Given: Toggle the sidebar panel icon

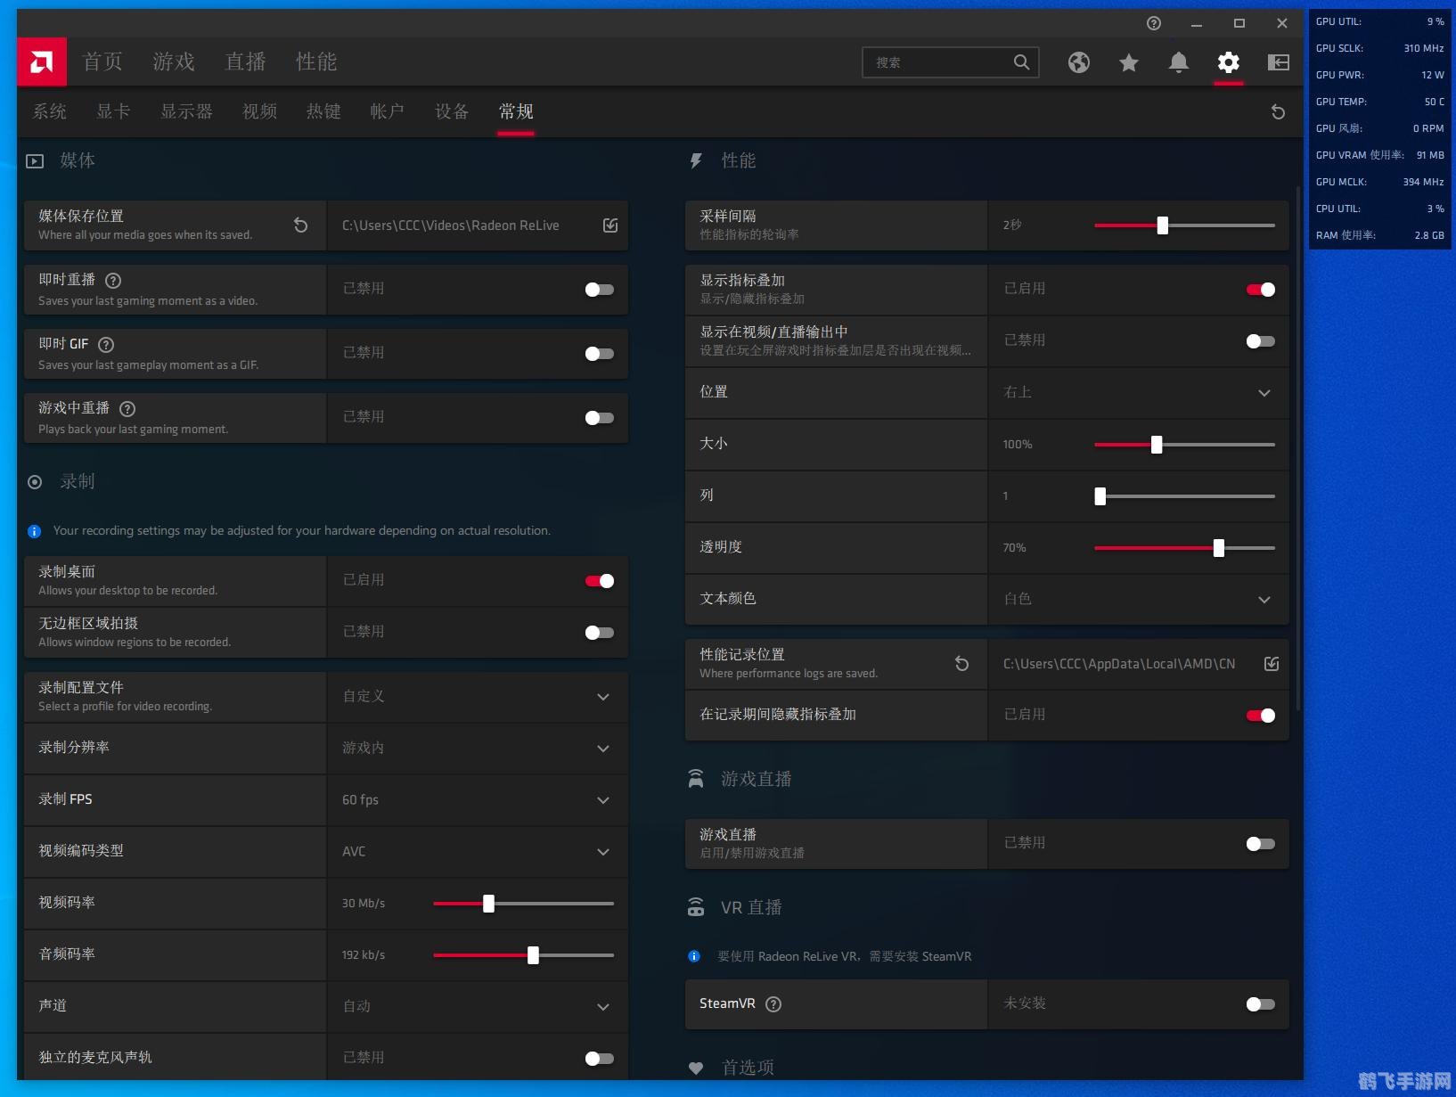Looking at the screenshot, I should pos(1278,62).
